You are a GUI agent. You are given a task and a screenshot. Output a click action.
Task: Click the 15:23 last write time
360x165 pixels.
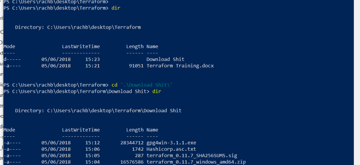coord(93,59)
